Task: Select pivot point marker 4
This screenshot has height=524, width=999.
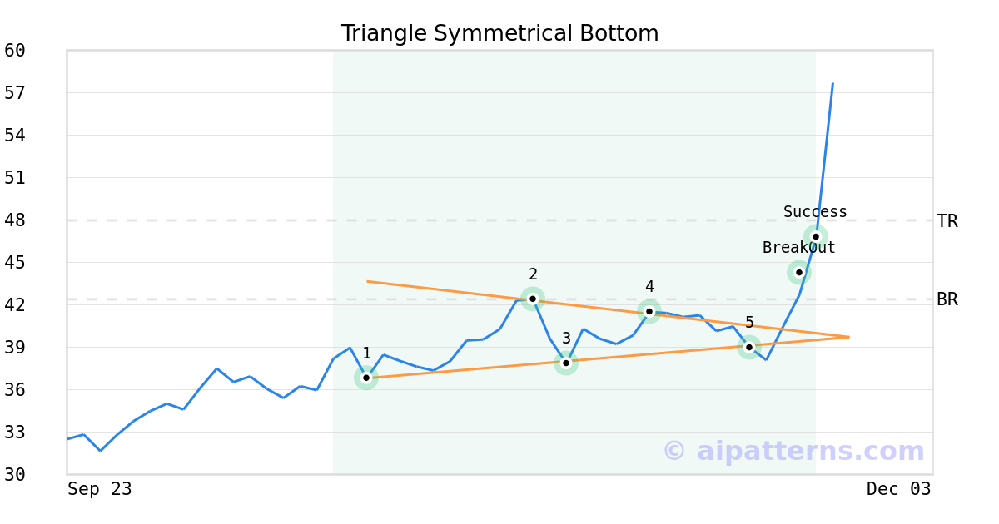Action: click(649, 311)
